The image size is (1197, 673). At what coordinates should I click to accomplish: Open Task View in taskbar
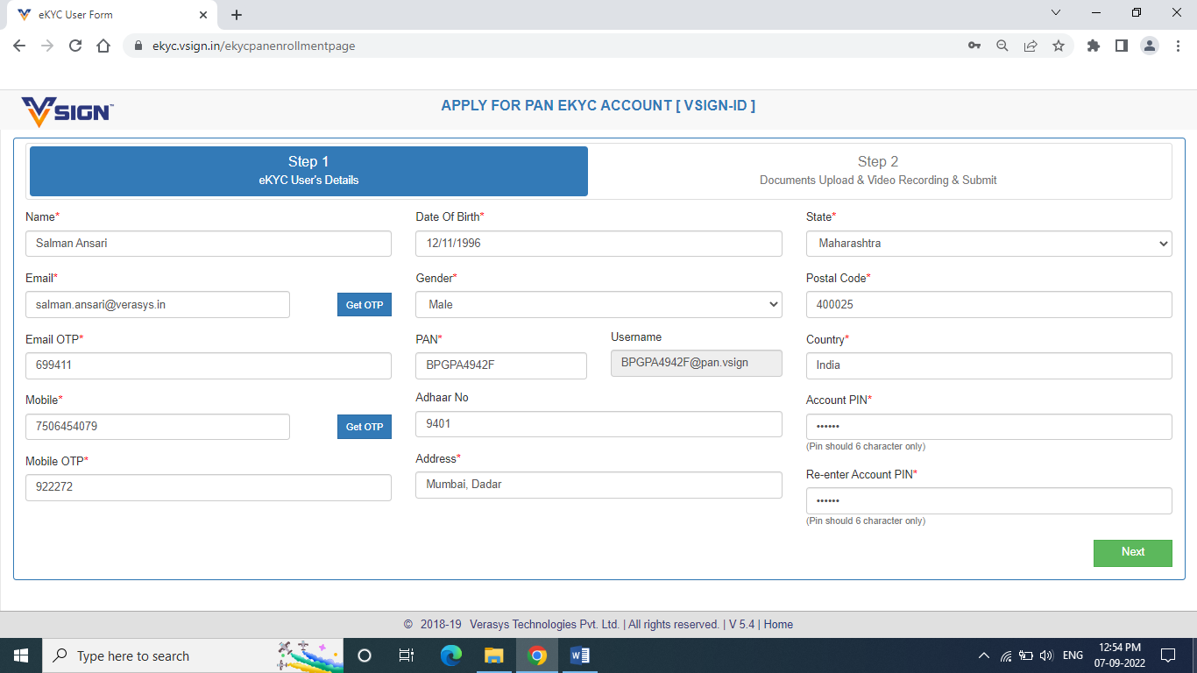click(407, 655)
